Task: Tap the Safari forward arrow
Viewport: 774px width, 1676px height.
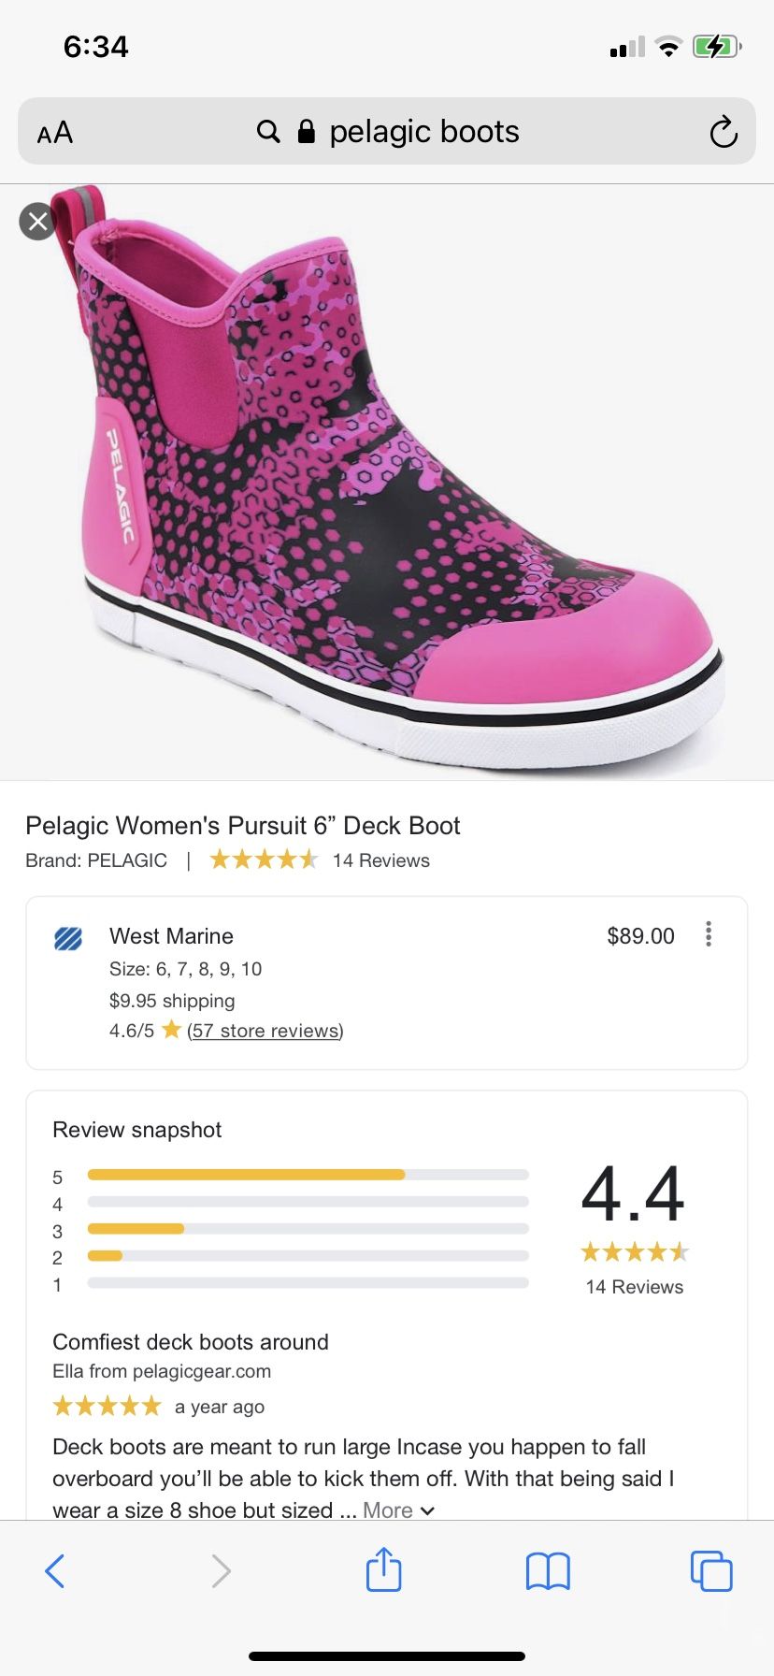Action: click(221, 1570)
